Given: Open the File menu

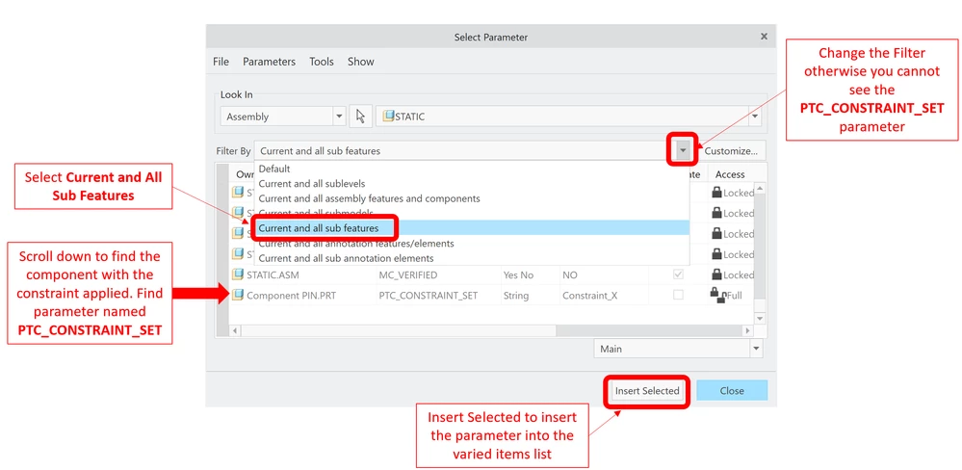Looking at the screenshot, I should (221, 62).
